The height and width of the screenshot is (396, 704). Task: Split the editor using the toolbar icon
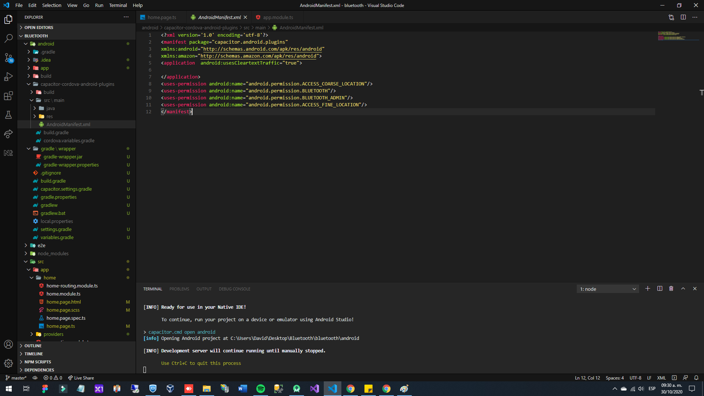pos(683,17)
